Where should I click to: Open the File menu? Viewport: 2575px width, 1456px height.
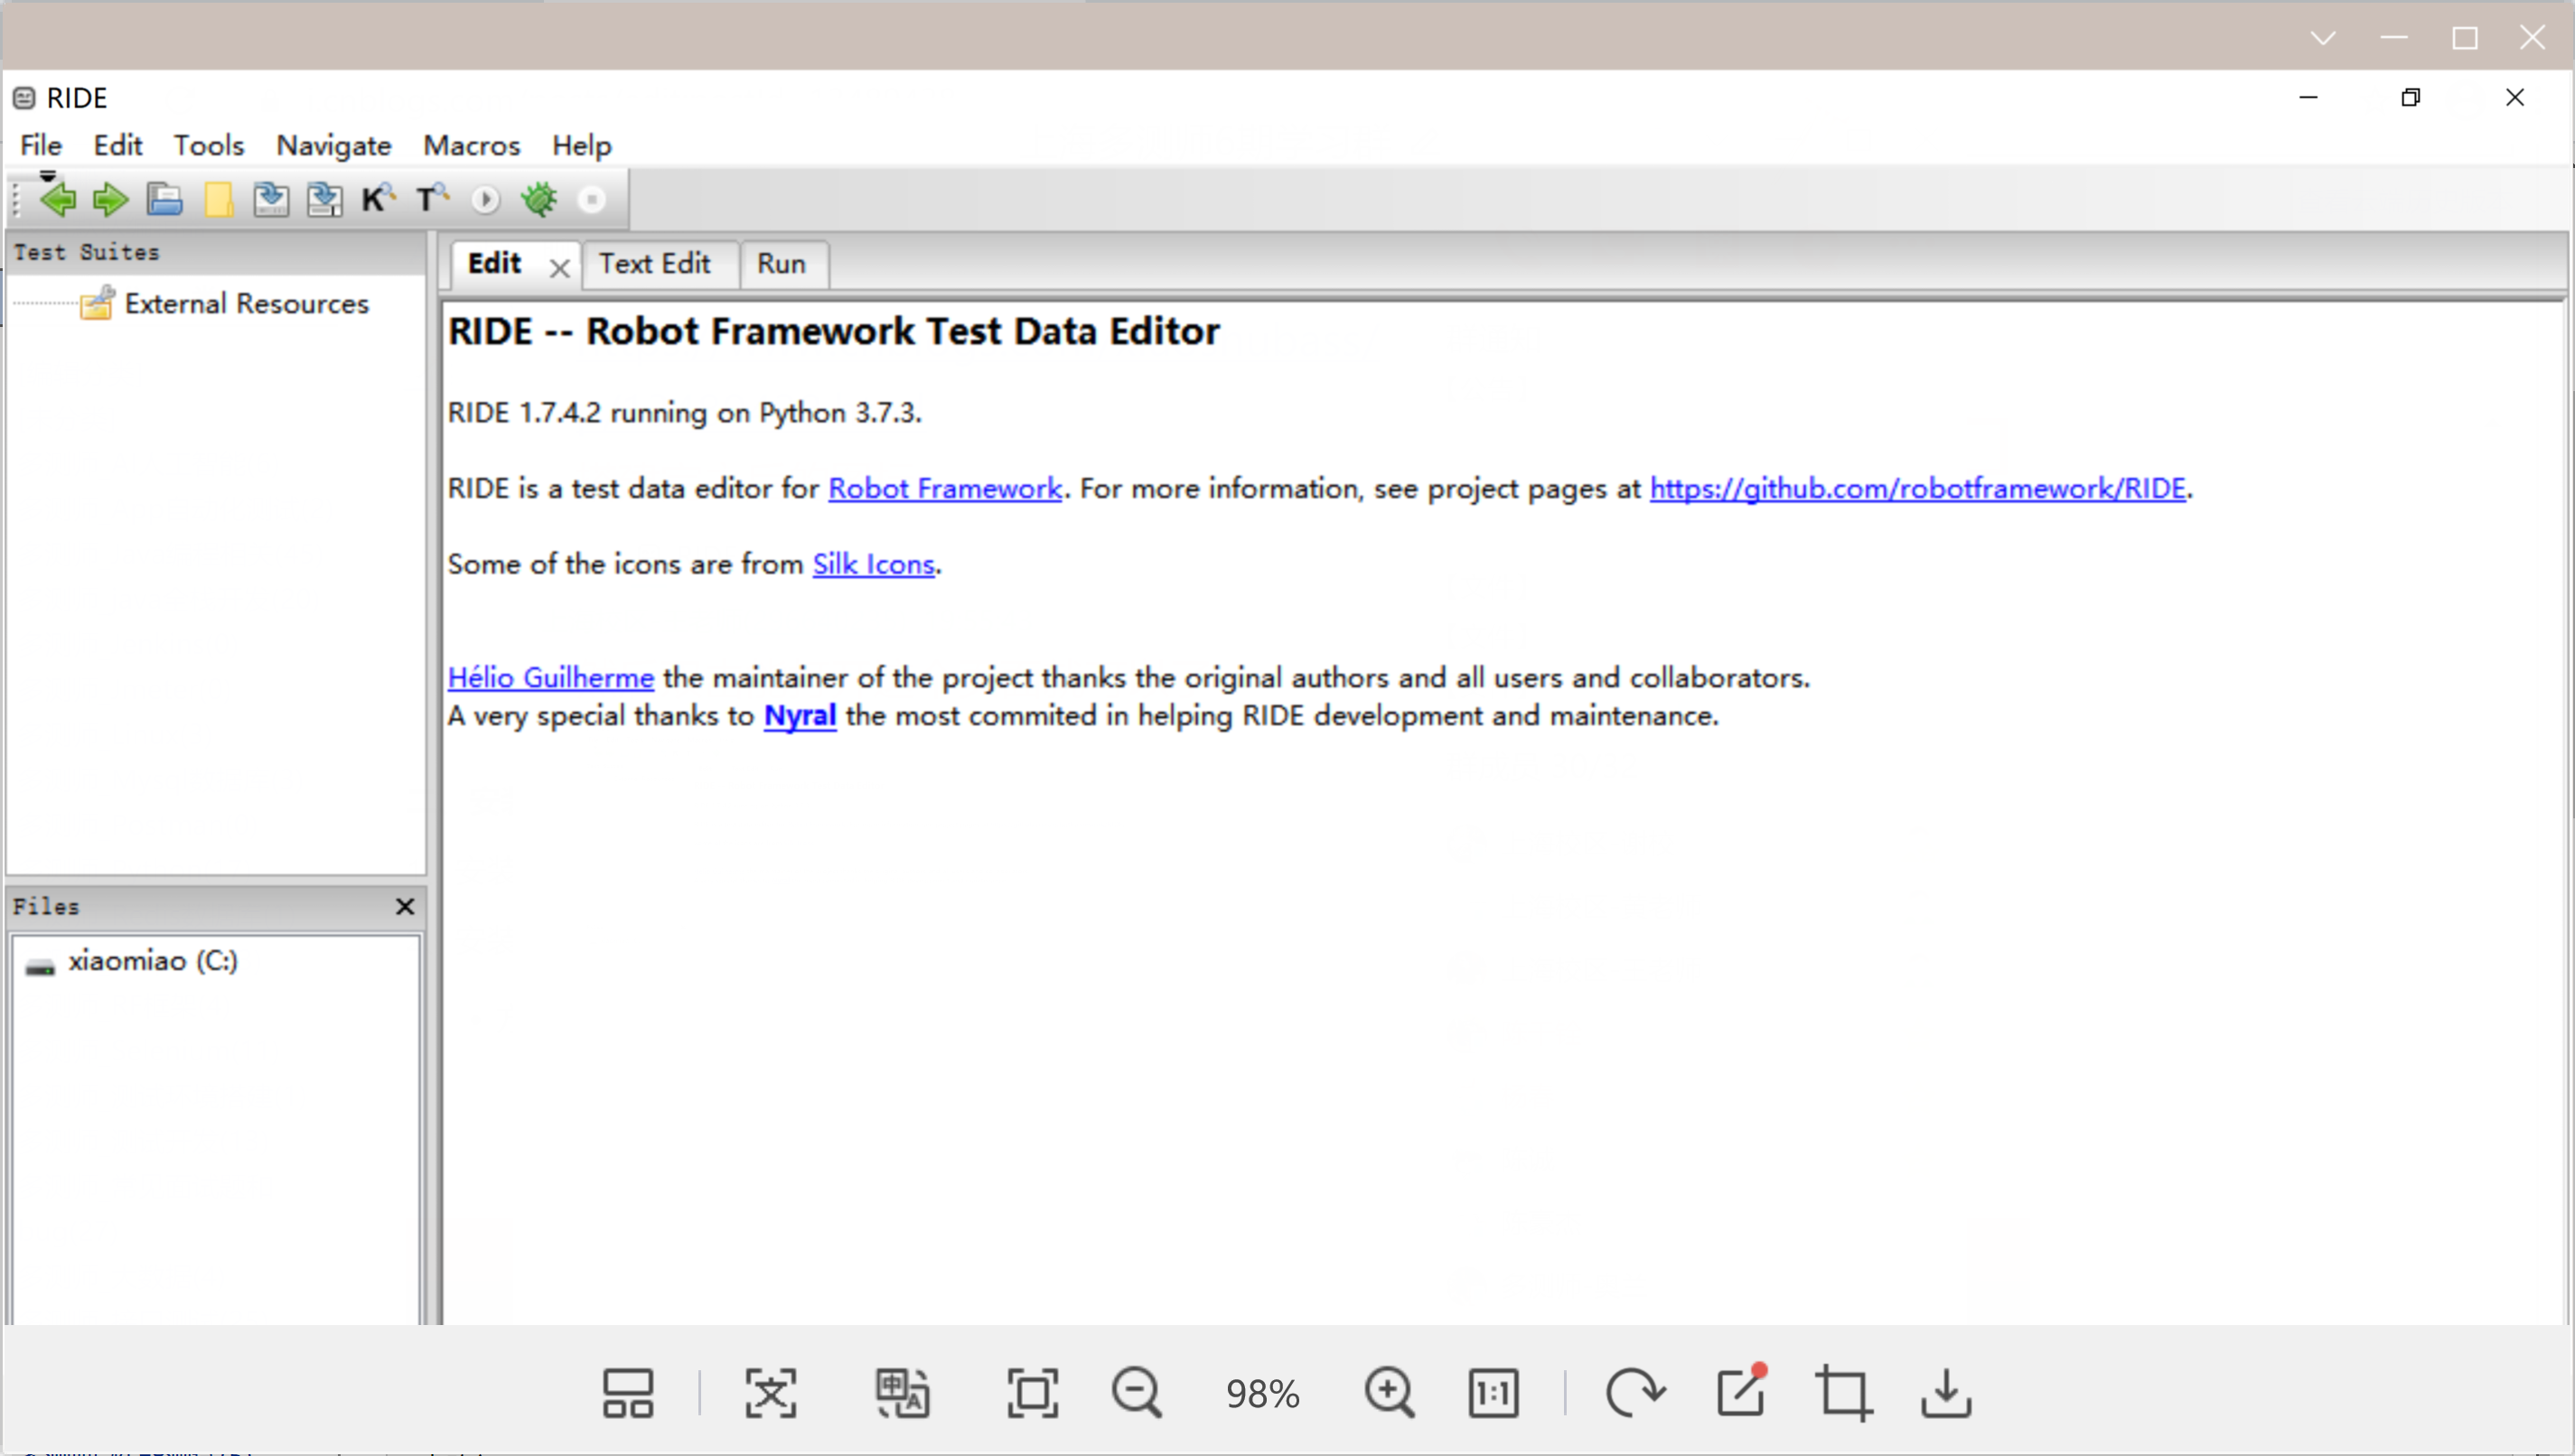click(x=41, y=145)
